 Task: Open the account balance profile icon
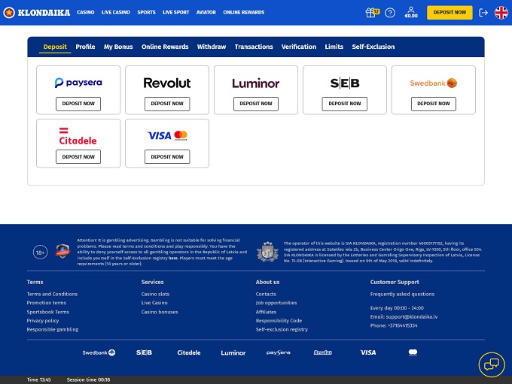coord(411,12)
